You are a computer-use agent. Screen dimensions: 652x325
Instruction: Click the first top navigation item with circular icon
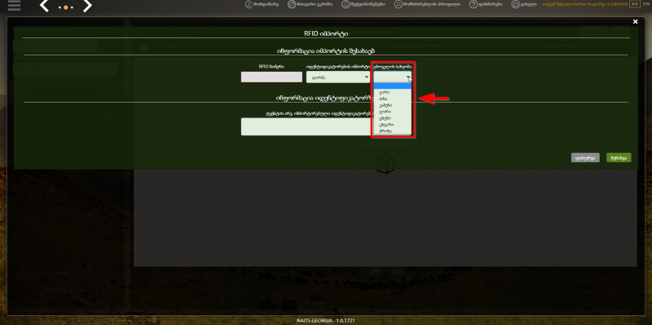click(262, 4)
